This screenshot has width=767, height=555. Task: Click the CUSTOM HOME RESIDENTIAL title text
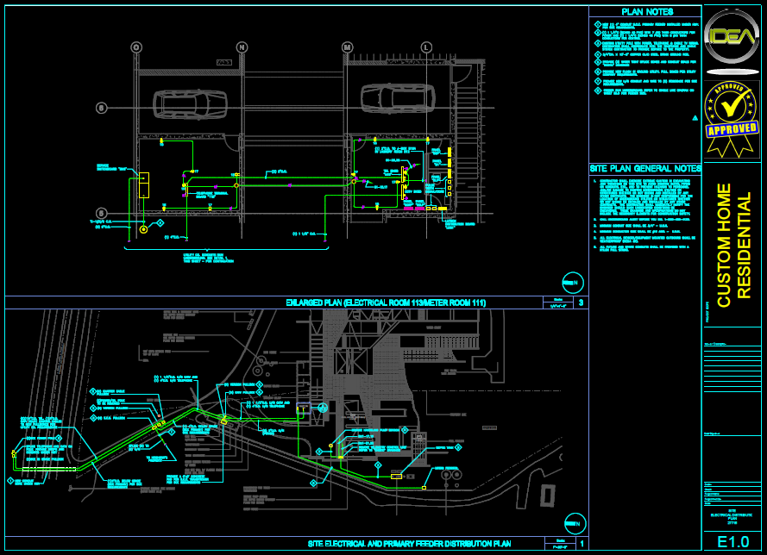tap(733, 245)
